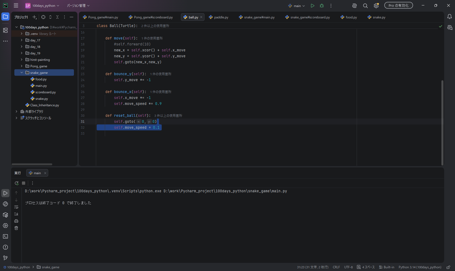Switch to the paddle.py editor tab
The width and height of the screenshot is (455, 271).
pos(218,17)
